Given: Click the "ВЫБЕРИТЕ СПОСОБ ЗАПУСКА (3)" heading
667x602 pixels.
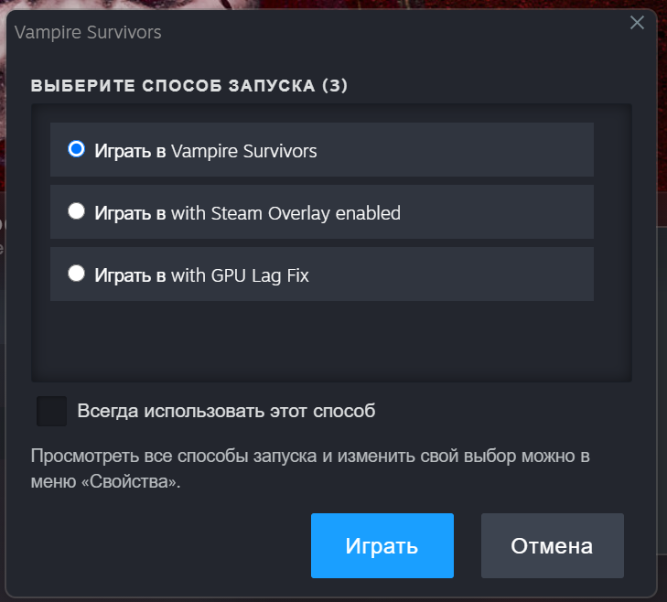Looking at the screenshot, I should coord(189,86).
